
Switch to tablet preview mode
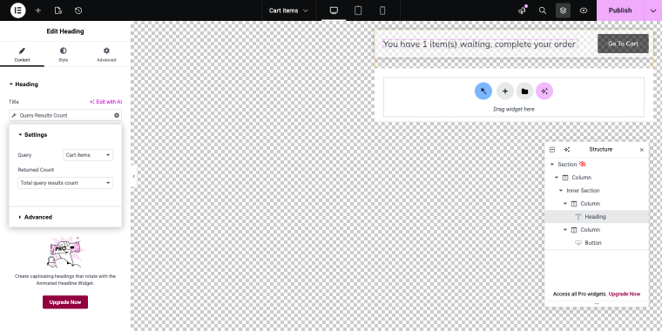tap(358, 10)
